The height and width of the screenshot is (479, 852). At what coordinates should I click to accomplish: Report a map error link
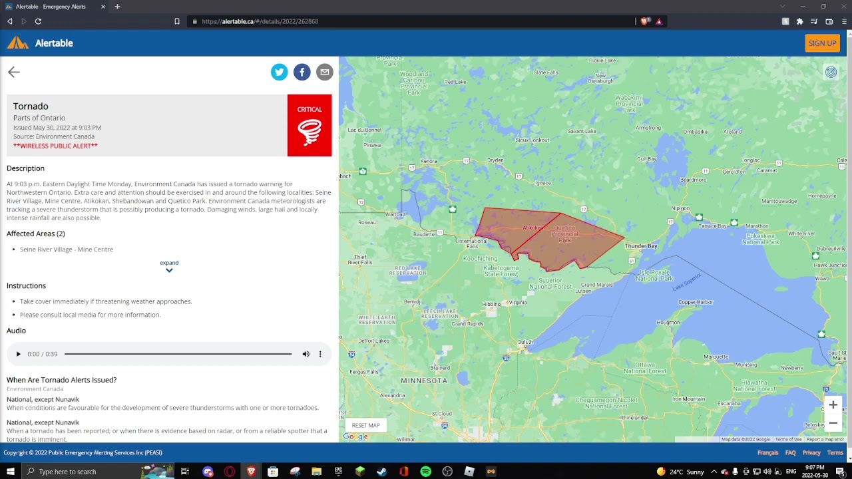825,439
